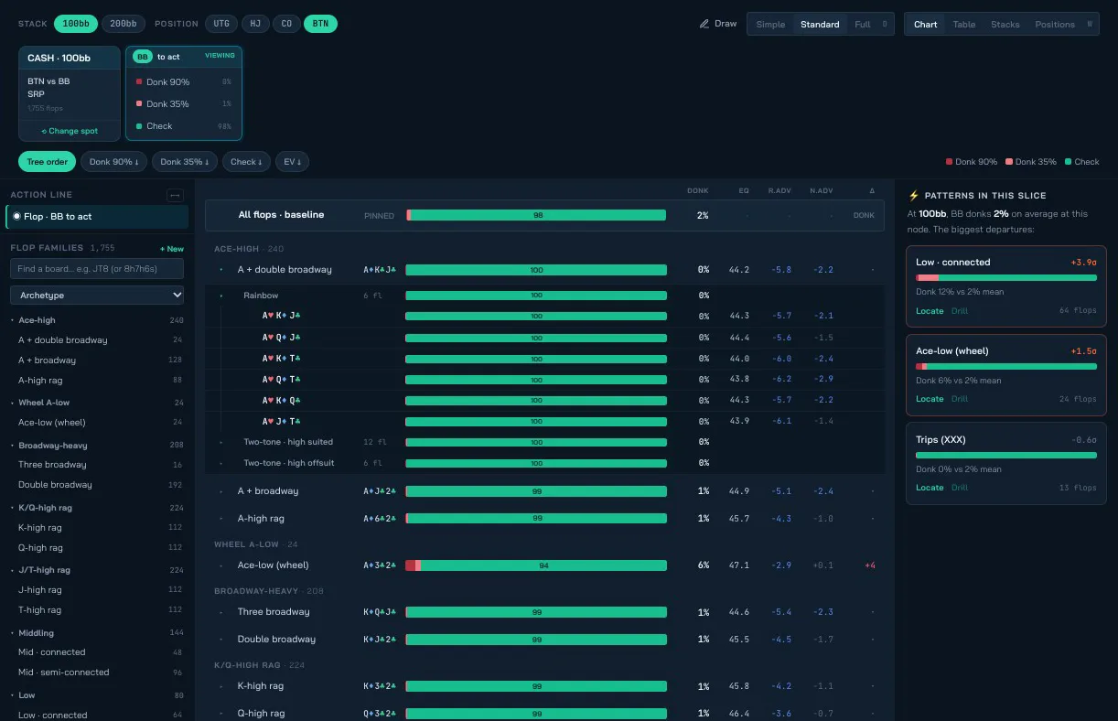Click Locate on Ace-low (wheel) card
The height and width of the screenshot is (721, 1118).
[930, 399]
